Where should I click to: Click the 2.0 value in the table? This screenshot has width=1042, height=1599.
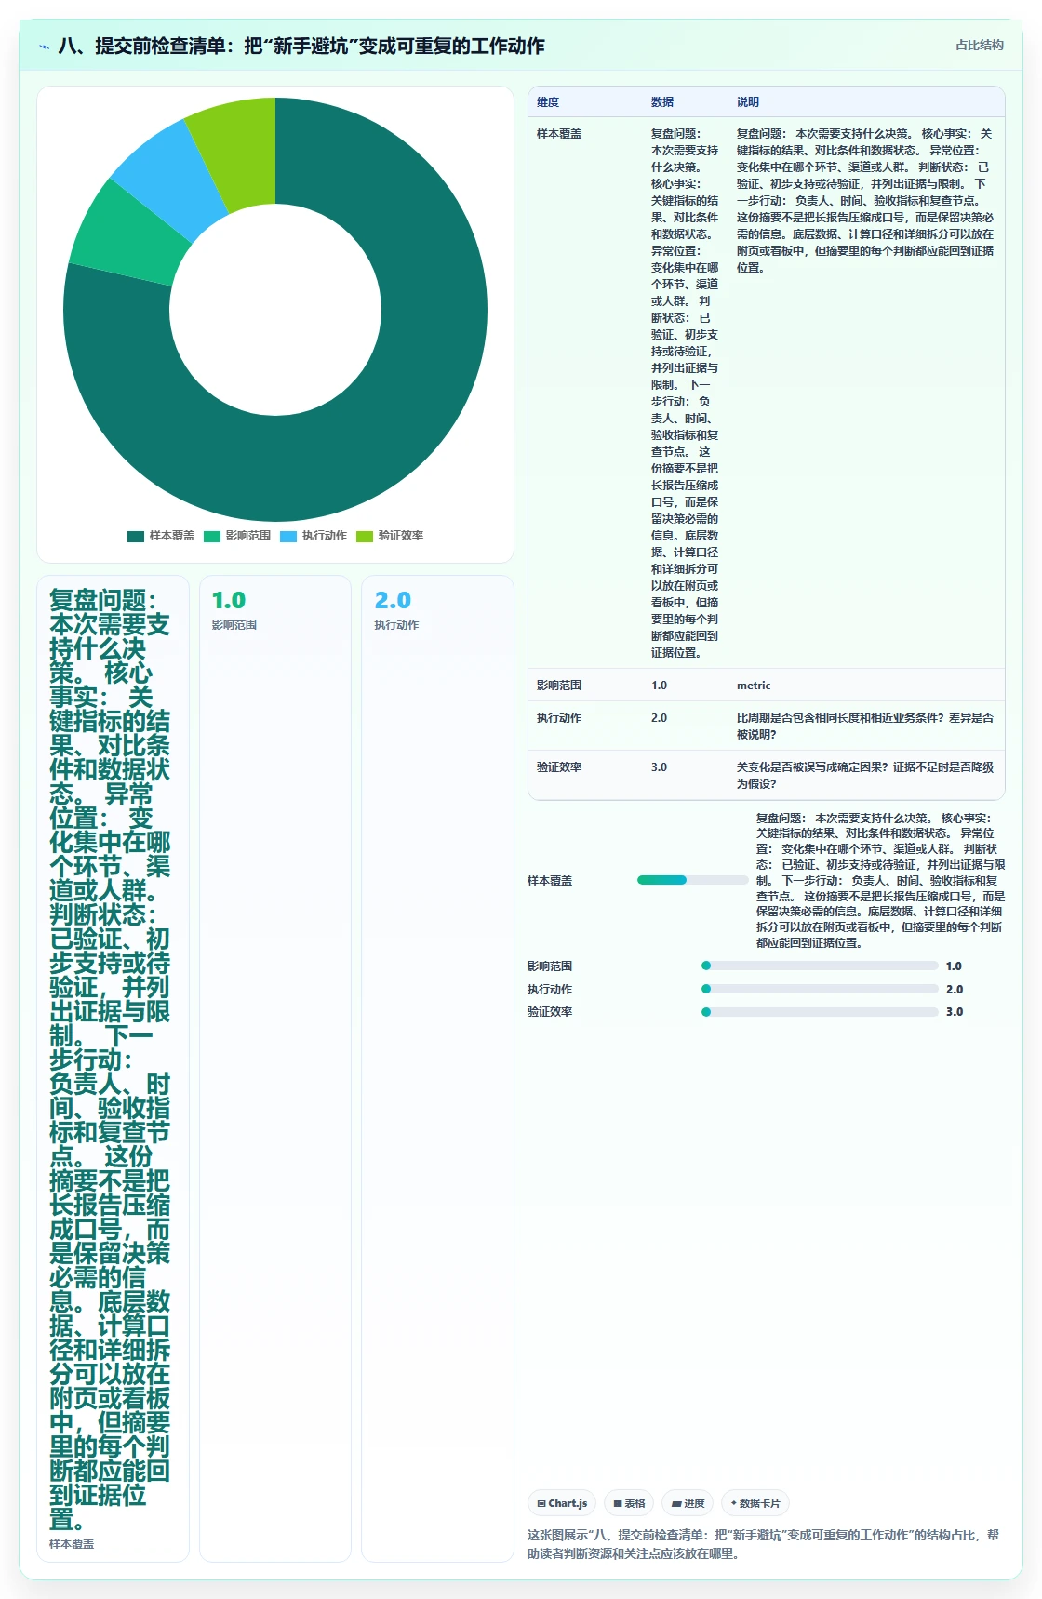659,718
